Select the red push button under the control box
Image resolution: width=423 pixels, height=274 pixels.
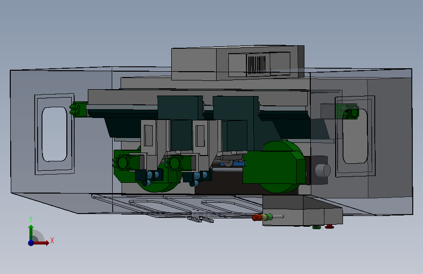click(x=329, y=227)
